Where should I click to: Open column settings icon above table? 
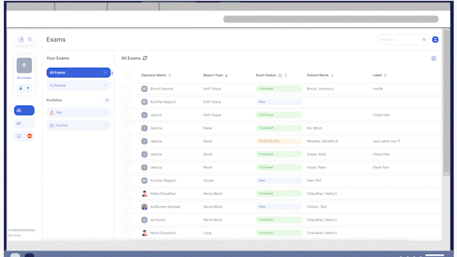[x=433, y=59]
